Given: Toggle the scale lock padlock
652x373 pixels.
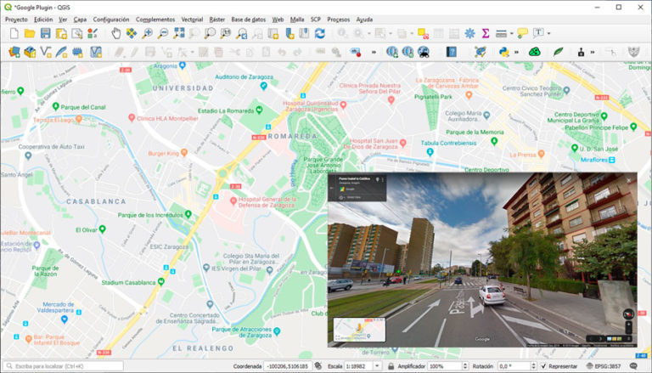Looking at the screenshot, I should point(391,366).
